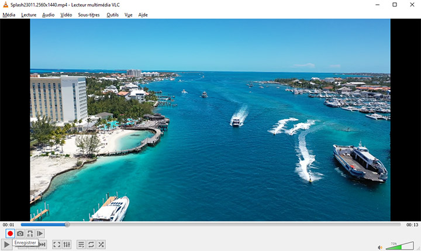
Task: Start playback with the Play button
Action: tap(6, 245)
